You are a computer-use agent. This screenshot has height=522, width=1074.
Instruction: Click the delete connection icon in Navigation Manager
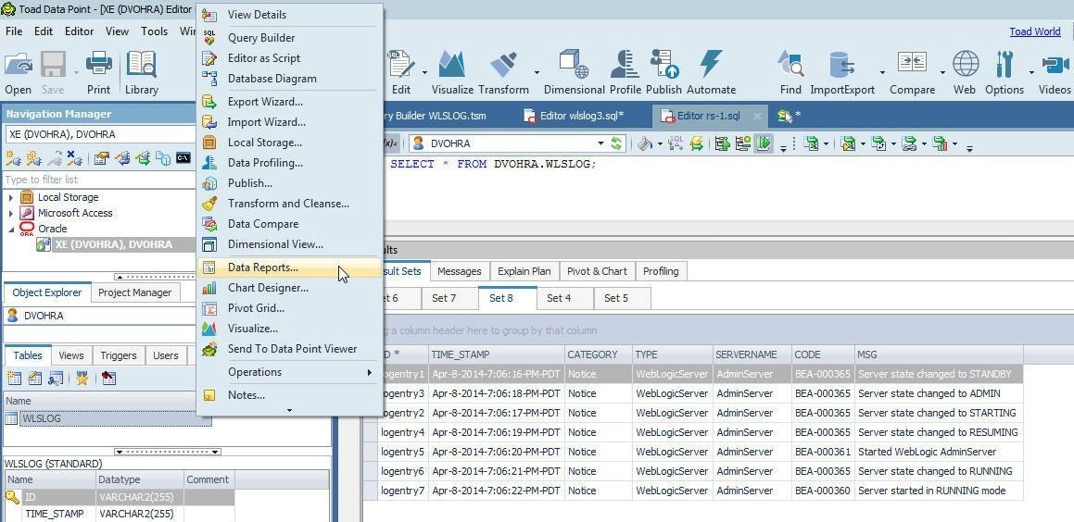point(75,158)
